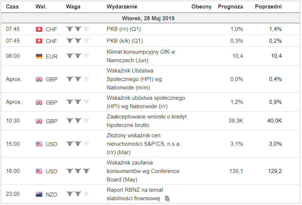The image size is (302, 205).
Task: Open the PKB (r/r) (Q1) event
Action: click(x=124, y=29)
